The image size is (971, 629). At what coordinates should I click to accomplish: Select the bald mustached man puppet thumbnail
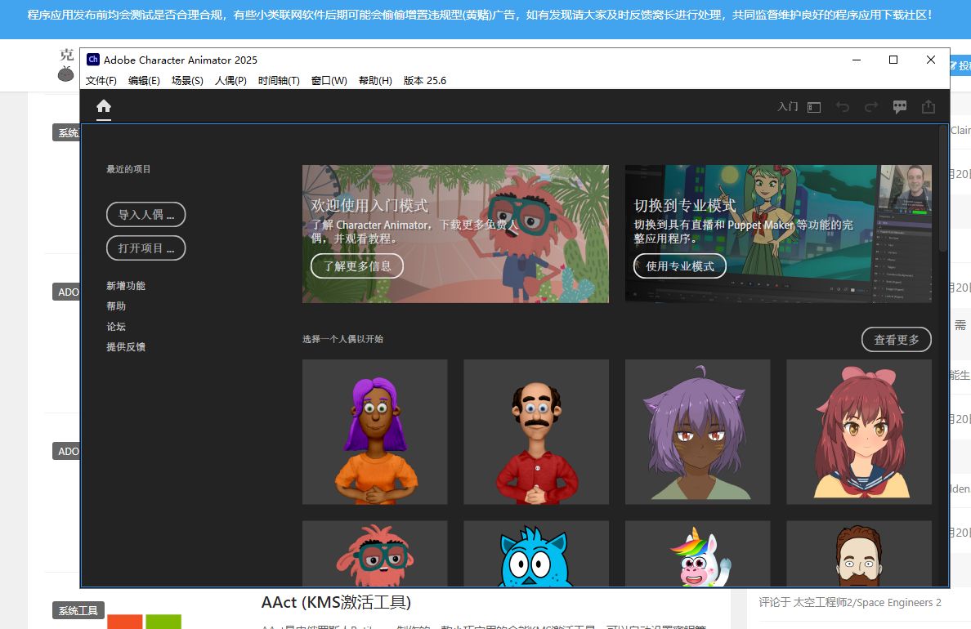point(535,431)
